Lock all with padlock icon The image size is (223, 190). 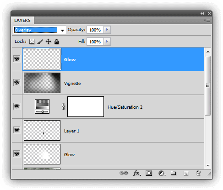click(x=57, y=42)
